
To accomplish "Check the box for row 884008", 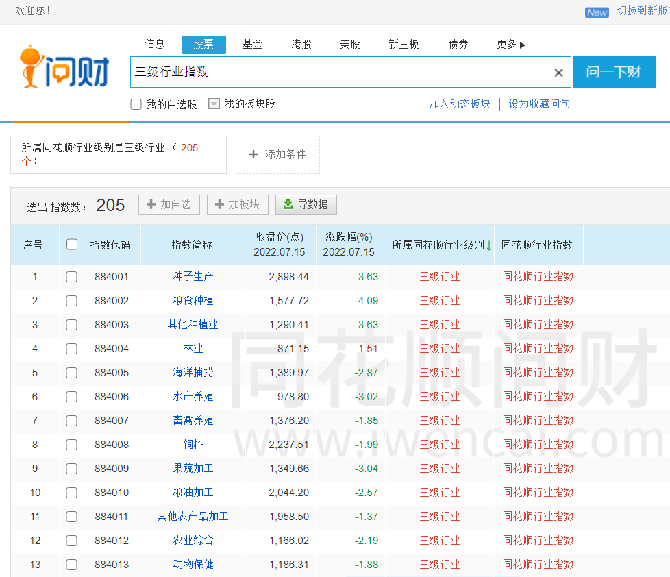I will click(71, 445).
